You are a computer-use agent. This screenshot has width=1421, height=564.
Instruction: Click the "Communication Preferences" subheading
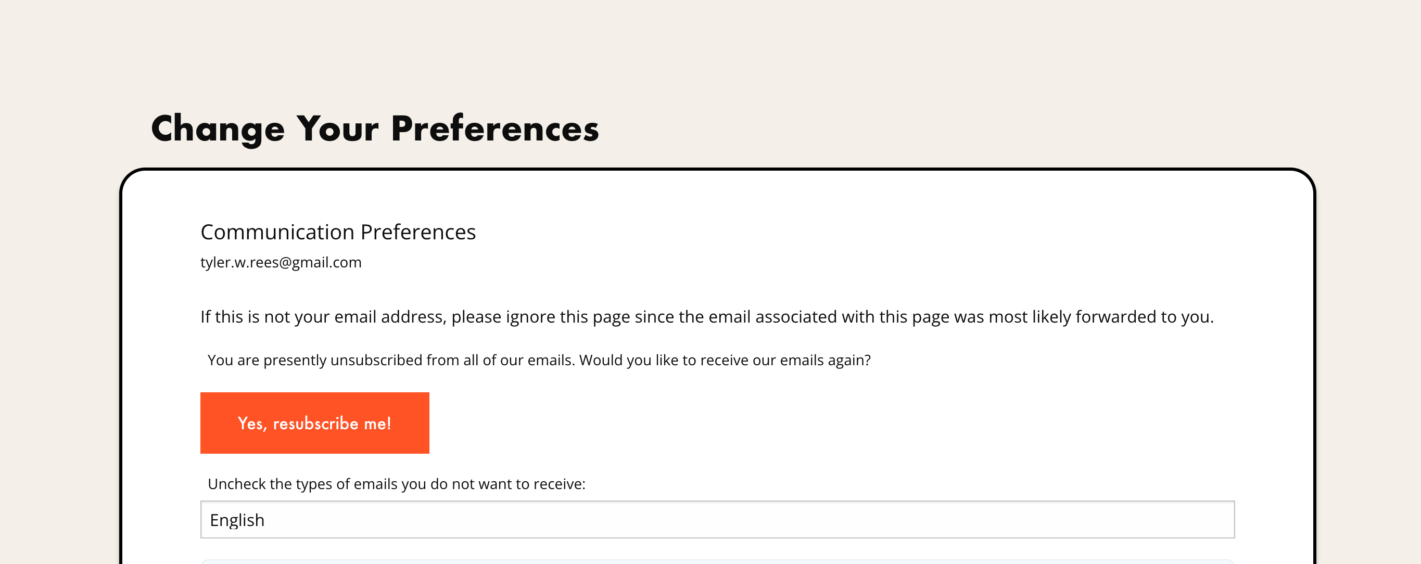click(x=338, y=232)
